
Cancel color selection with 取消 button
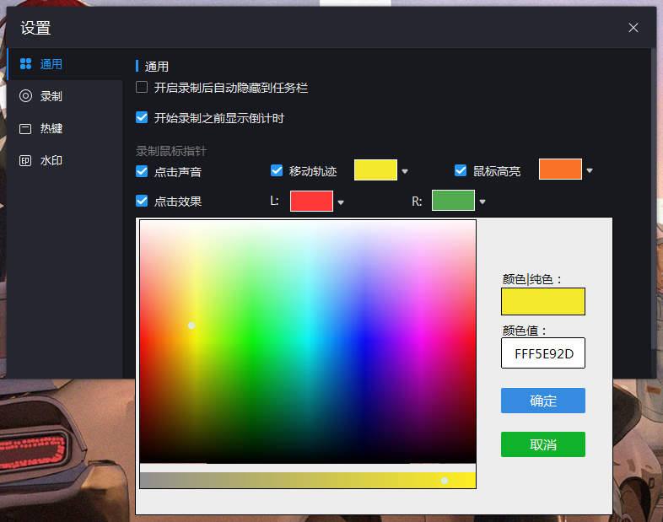click(x=543, y=444)
